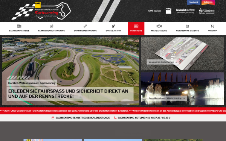Viewport: 226px width, 141px height.
Task: Click the Motorsport & Events calendar icon
Action: pyautogui.click(x=187, y=26)
